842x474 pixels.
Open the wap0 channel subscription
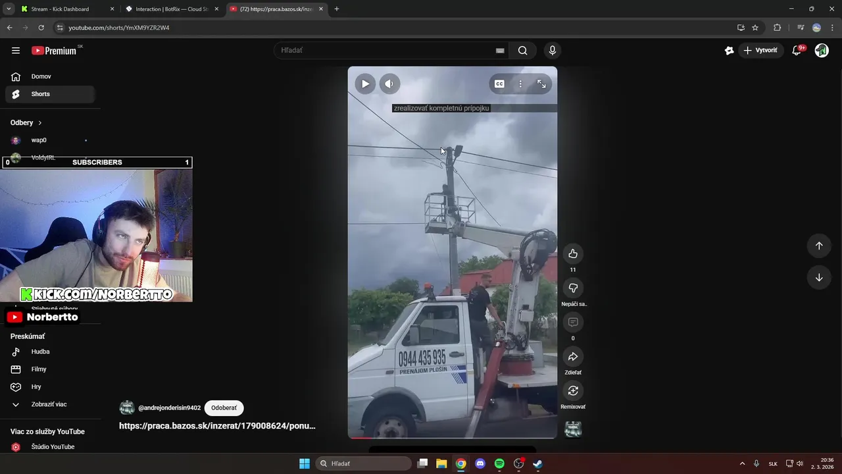point(50,140)
